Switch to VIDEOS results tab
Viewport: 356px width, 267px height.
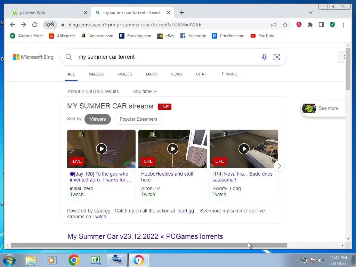pyautogui.click(x=125, y=74)
